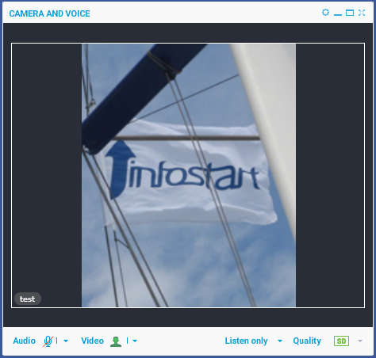The height and width of the screenshot is (358, 376).
Task: Click the Quality label
Action: click(307, 341)
